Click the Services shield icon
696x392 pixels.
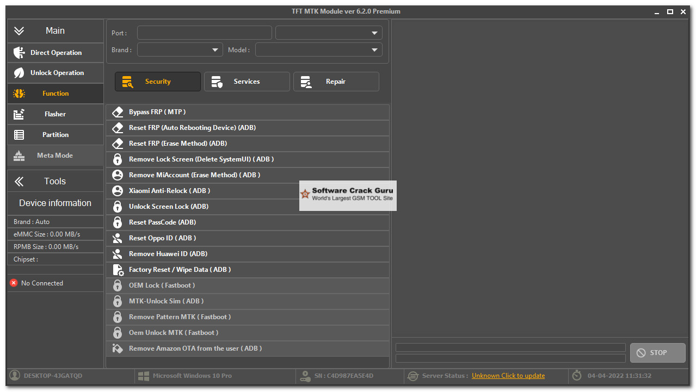pyautogui.click(x=217, y=82)
